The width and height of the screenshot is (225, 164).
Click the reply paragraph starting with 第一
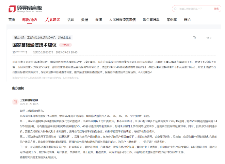click(x=118, y=126)
